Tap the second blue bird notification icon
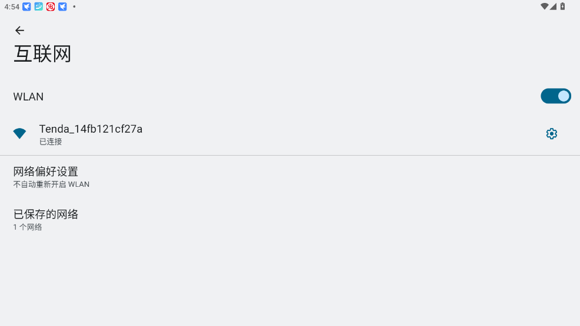The width and height of the screenshot is (580, 326). 62,6
